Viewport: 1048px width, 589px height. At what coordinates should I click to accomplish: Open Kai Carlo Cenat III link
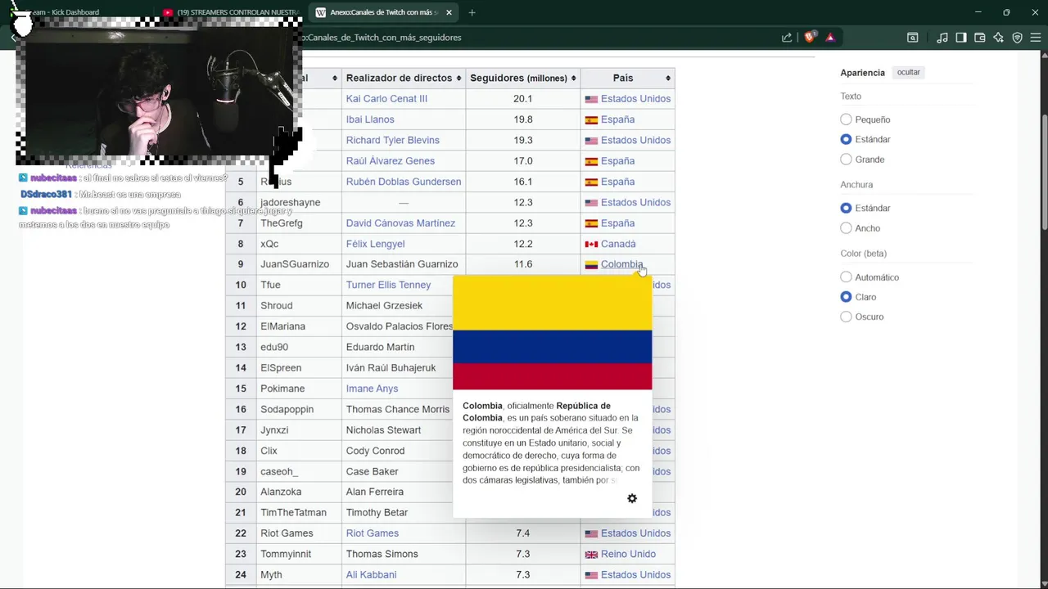click(386, 99)
